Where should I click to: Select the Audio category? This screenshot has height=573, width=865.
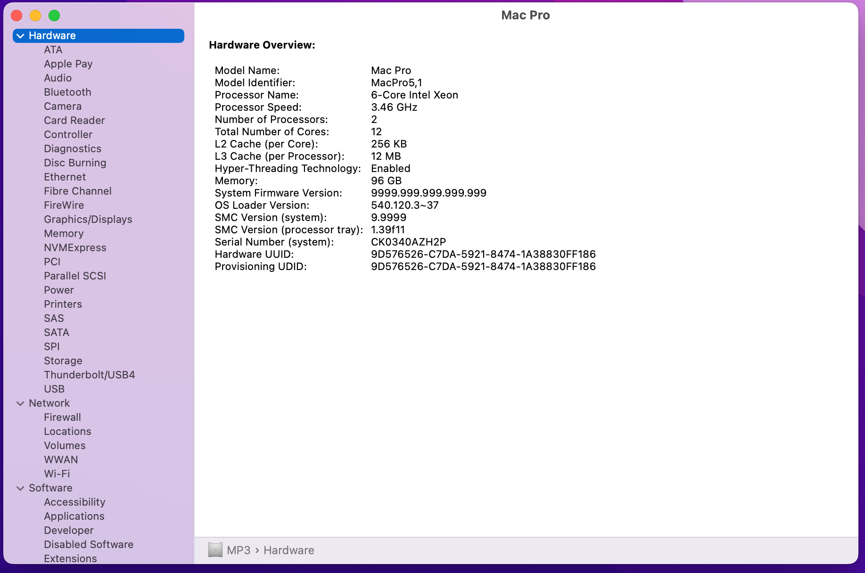(58, 78)
